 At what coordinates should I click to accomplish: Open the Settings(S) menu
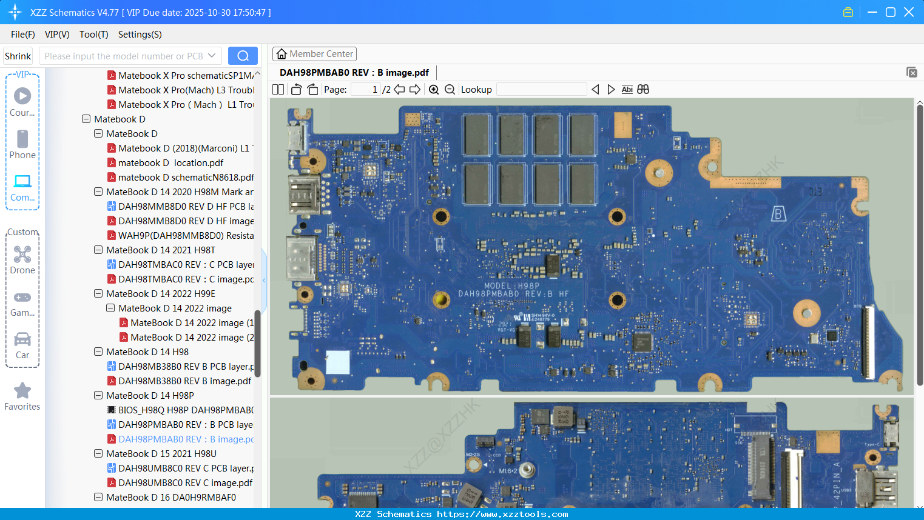click(x=140, y=35)
